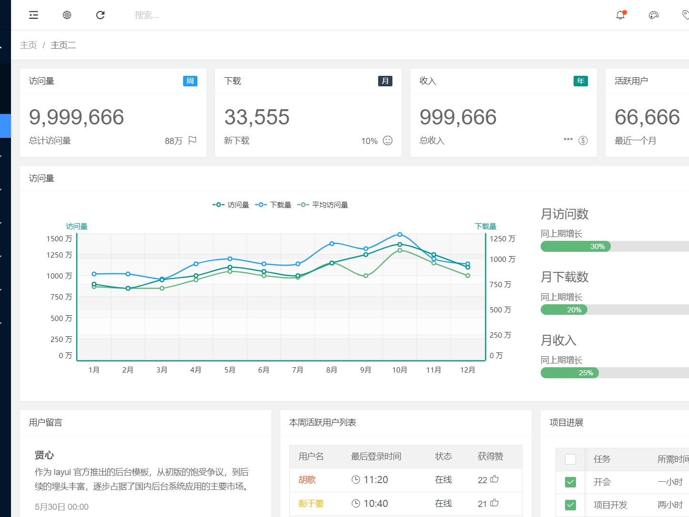Click the 月 badge on 下载 card
This screenshot has height=517, width=689.
[x=385, y=81]
